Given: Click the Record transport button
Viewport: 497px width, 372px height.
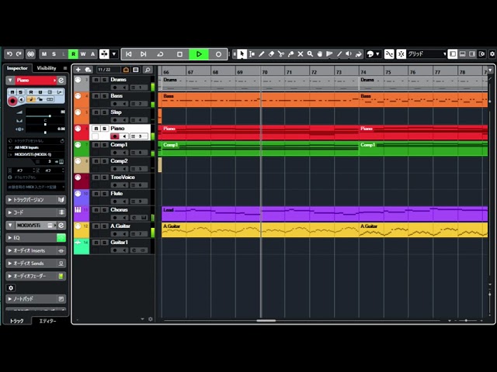Looking at the screenshot, I should 218,54.
